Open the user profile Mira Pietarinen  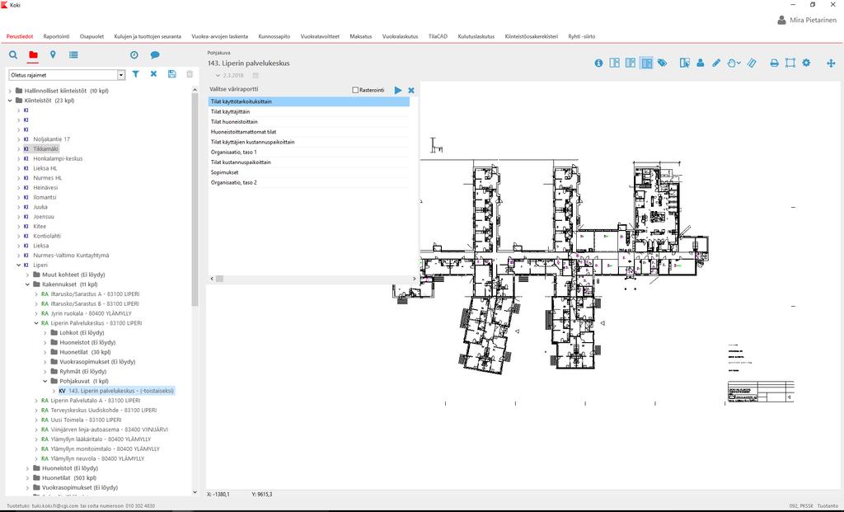tap(807, 20)
